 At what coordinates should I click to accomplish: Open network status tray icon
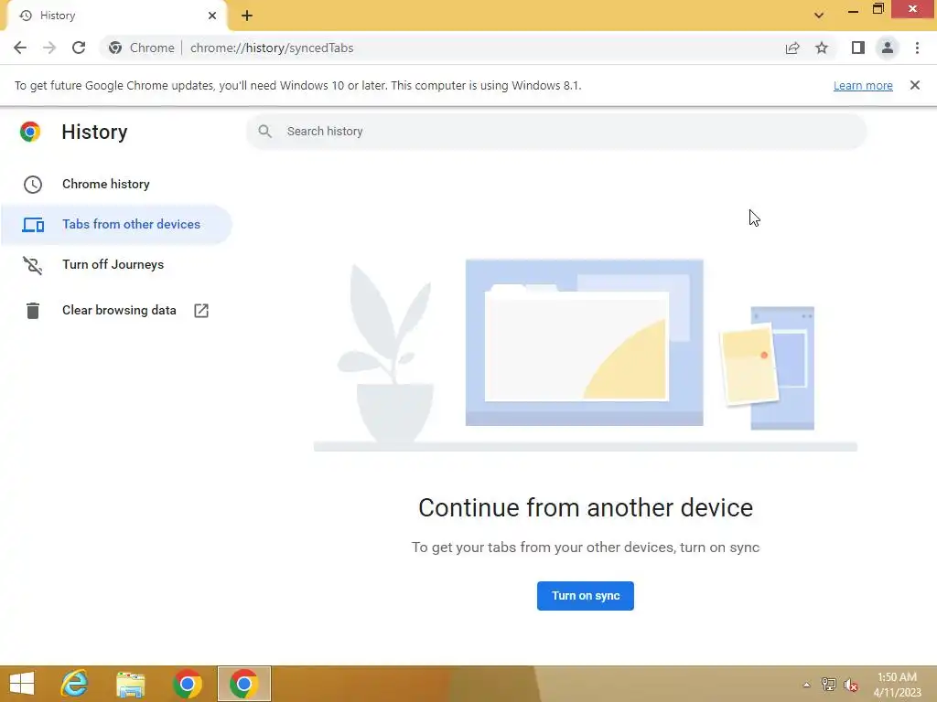tap(829, 685)
